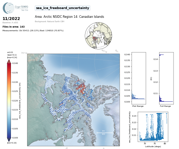Click the Cryo-TEMPO Sea Ice logo

click(x=15, y=8)
